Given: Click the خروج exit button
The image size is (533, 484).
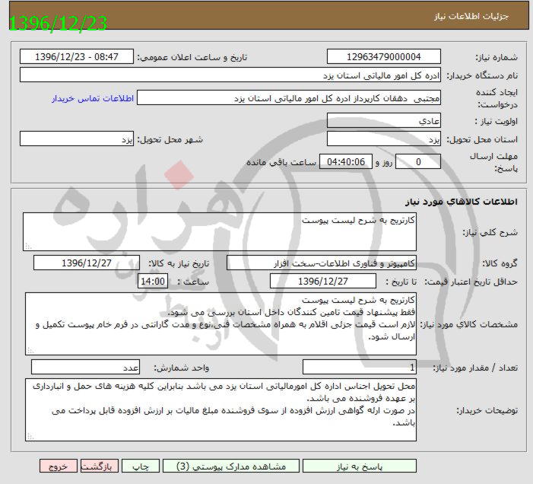Looking at the screenshot, I should [58, 466].
